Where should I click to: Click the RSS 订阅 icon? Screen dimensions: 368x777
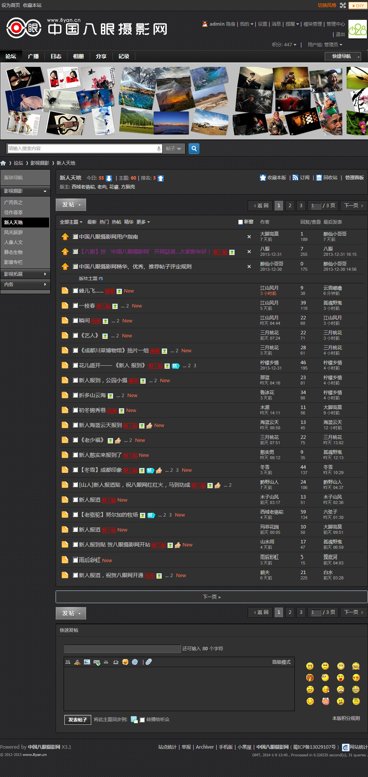(295, 178)
